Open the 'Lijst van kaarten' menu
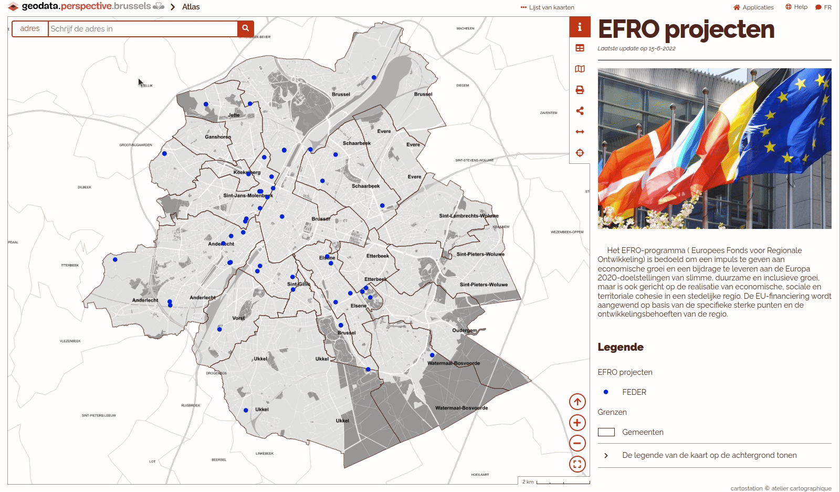 click(x=548, y=7)
